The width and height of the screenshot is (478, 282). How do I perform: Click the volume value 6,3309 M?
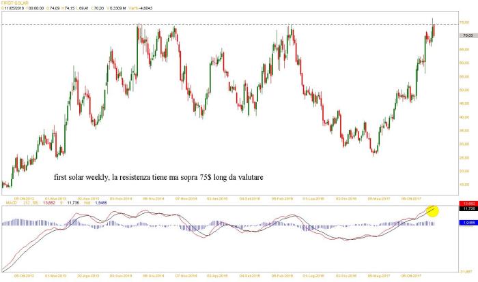click(117, 8)
